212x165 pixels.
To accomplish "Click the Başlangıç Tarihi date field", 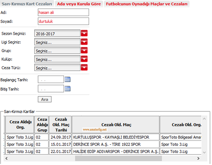I will (x=51, y=79).
